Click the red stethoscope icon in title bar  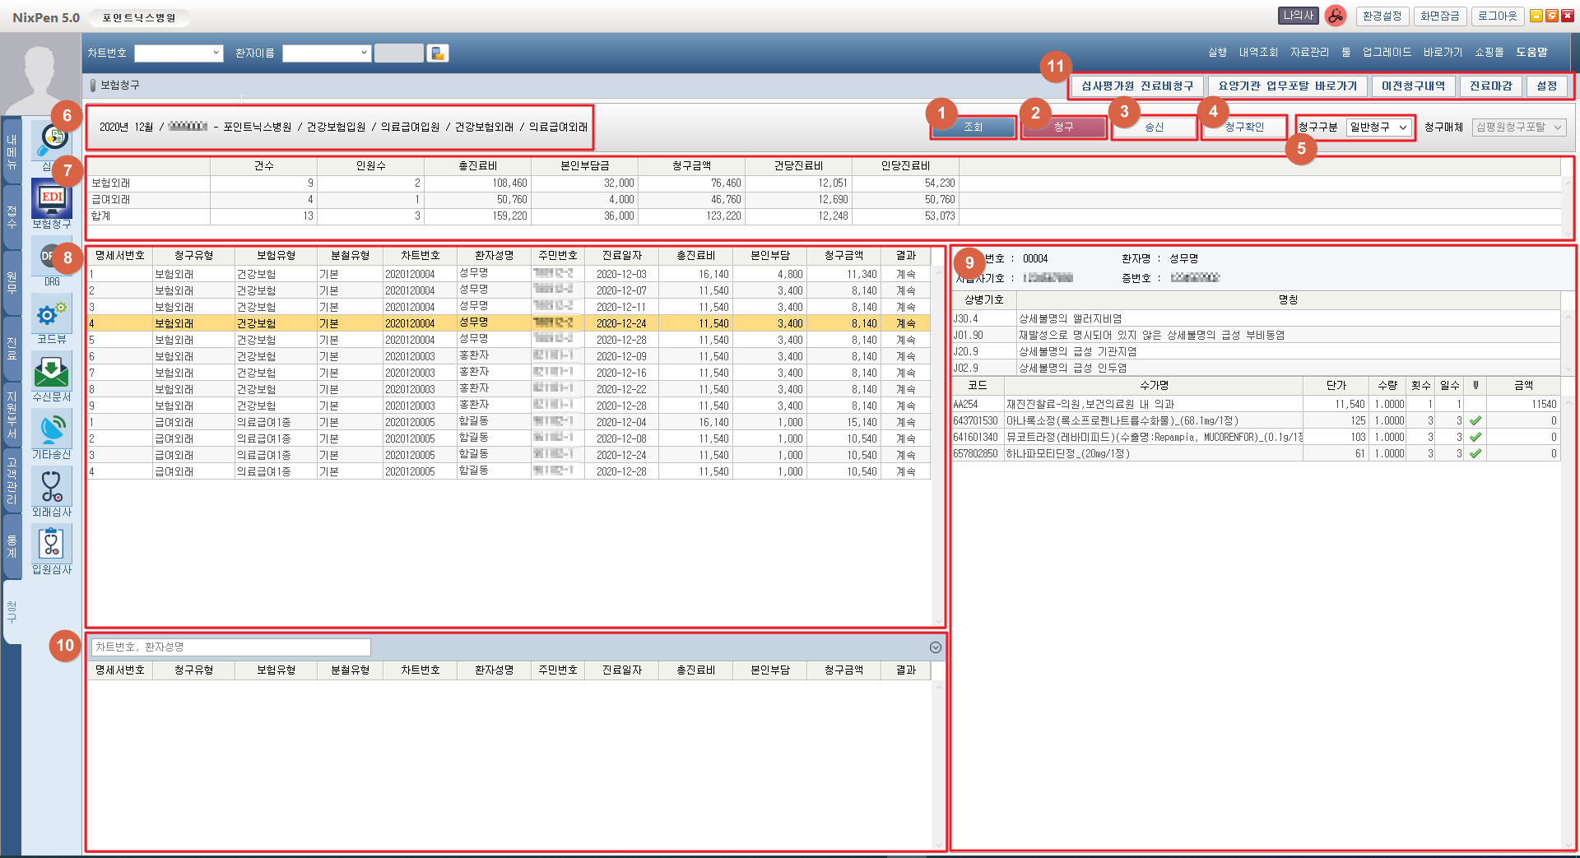[1336, 16]
